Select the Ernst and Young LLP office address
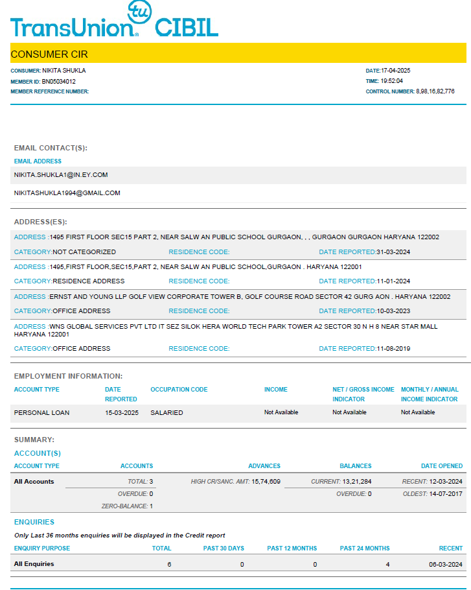Image resolution: width=471 pixels, height=590 pixels. point(249,296)
